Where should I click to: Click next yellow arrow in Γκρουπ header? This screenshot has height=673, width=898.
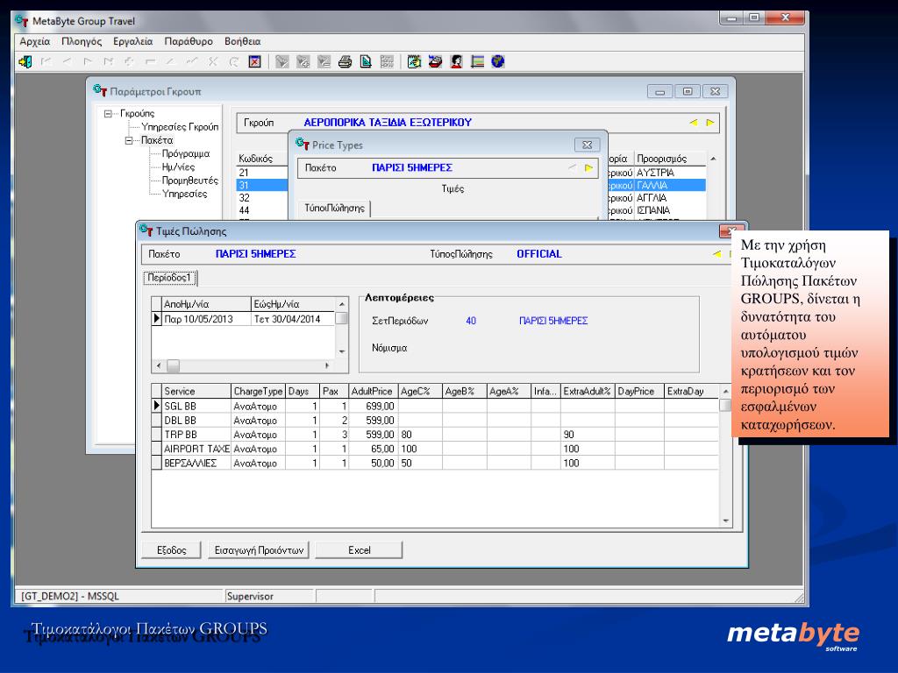[710, 123]
